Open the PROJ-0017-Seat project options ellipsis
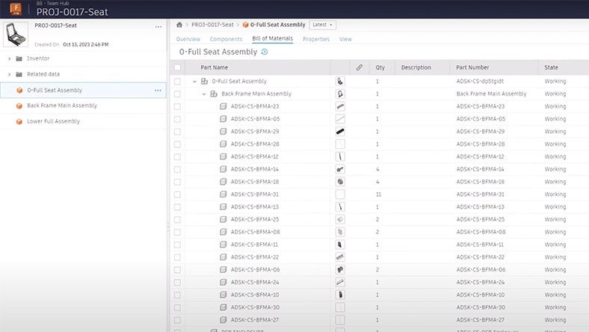 pos(158,27)
